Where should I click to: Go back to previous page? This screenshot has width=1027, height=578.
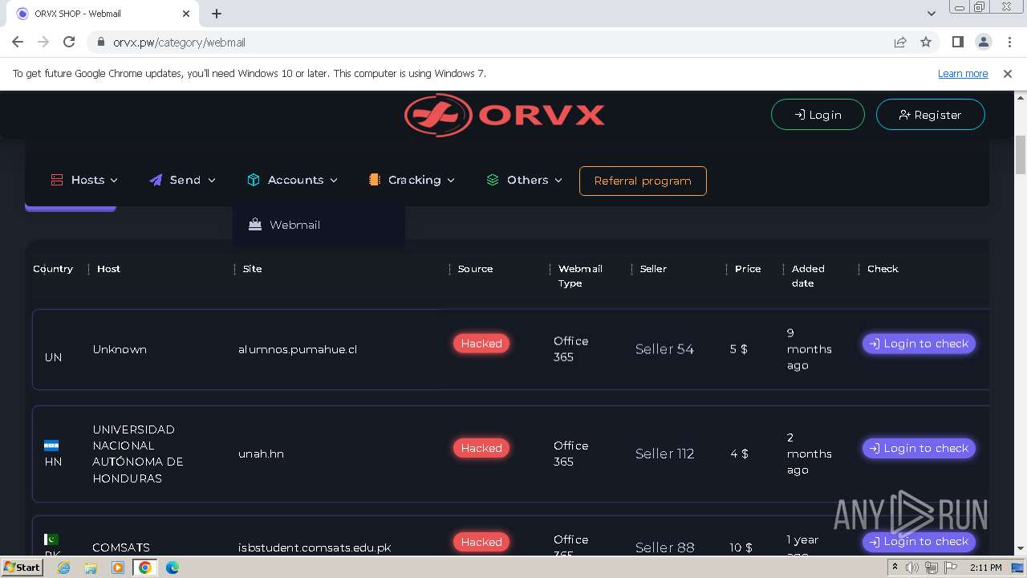point(18,42)
